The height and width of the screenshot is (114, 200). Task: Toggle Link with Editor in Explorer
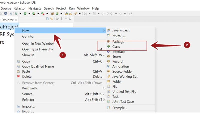click(x=52, y=19)
